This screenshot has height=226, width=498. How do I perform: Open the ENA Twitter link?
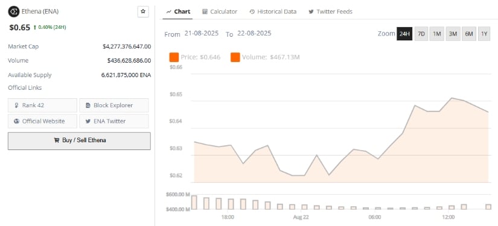(114, 121)
